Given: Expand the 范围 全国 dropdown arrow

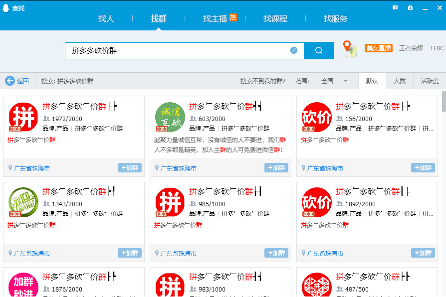Looking at the screenshot, I should coord(346,81).
